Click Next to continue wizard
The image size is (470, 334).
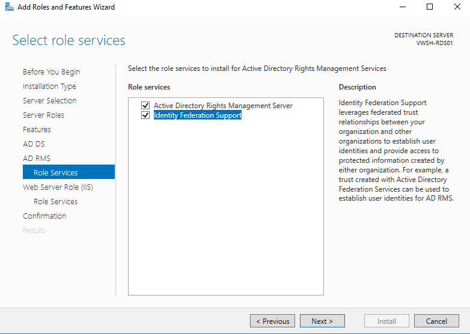[322, 321]
